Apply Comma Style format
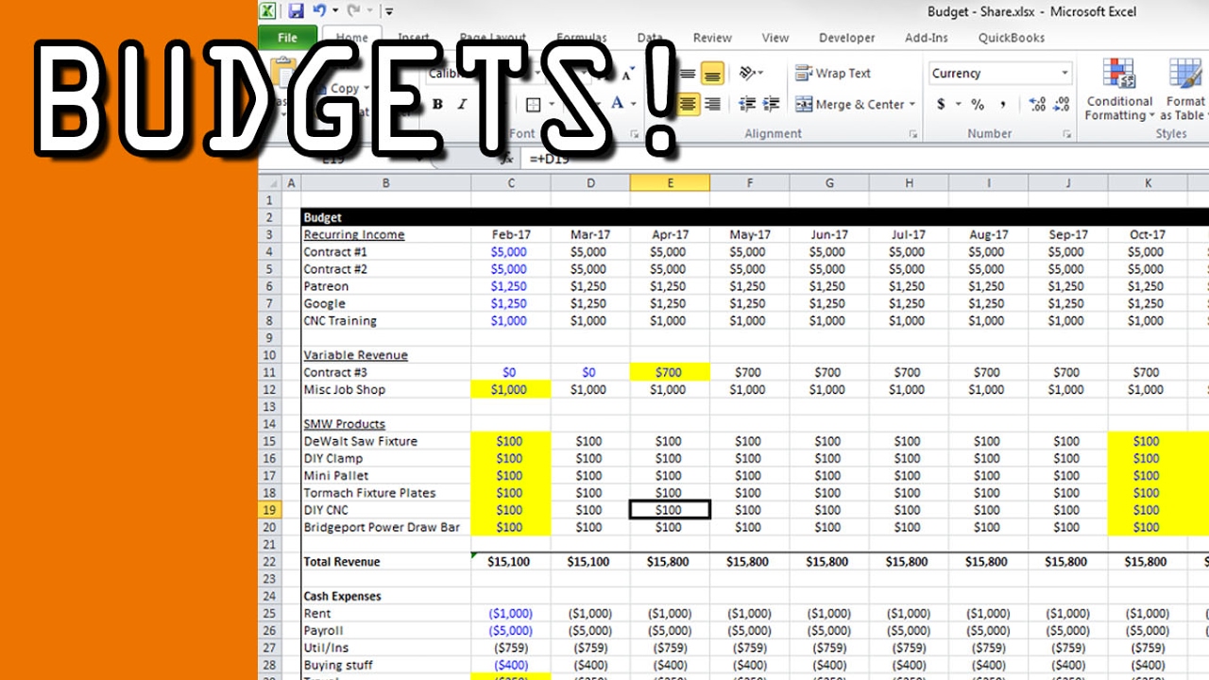Screen dimensions: 1209x680 1002,104
